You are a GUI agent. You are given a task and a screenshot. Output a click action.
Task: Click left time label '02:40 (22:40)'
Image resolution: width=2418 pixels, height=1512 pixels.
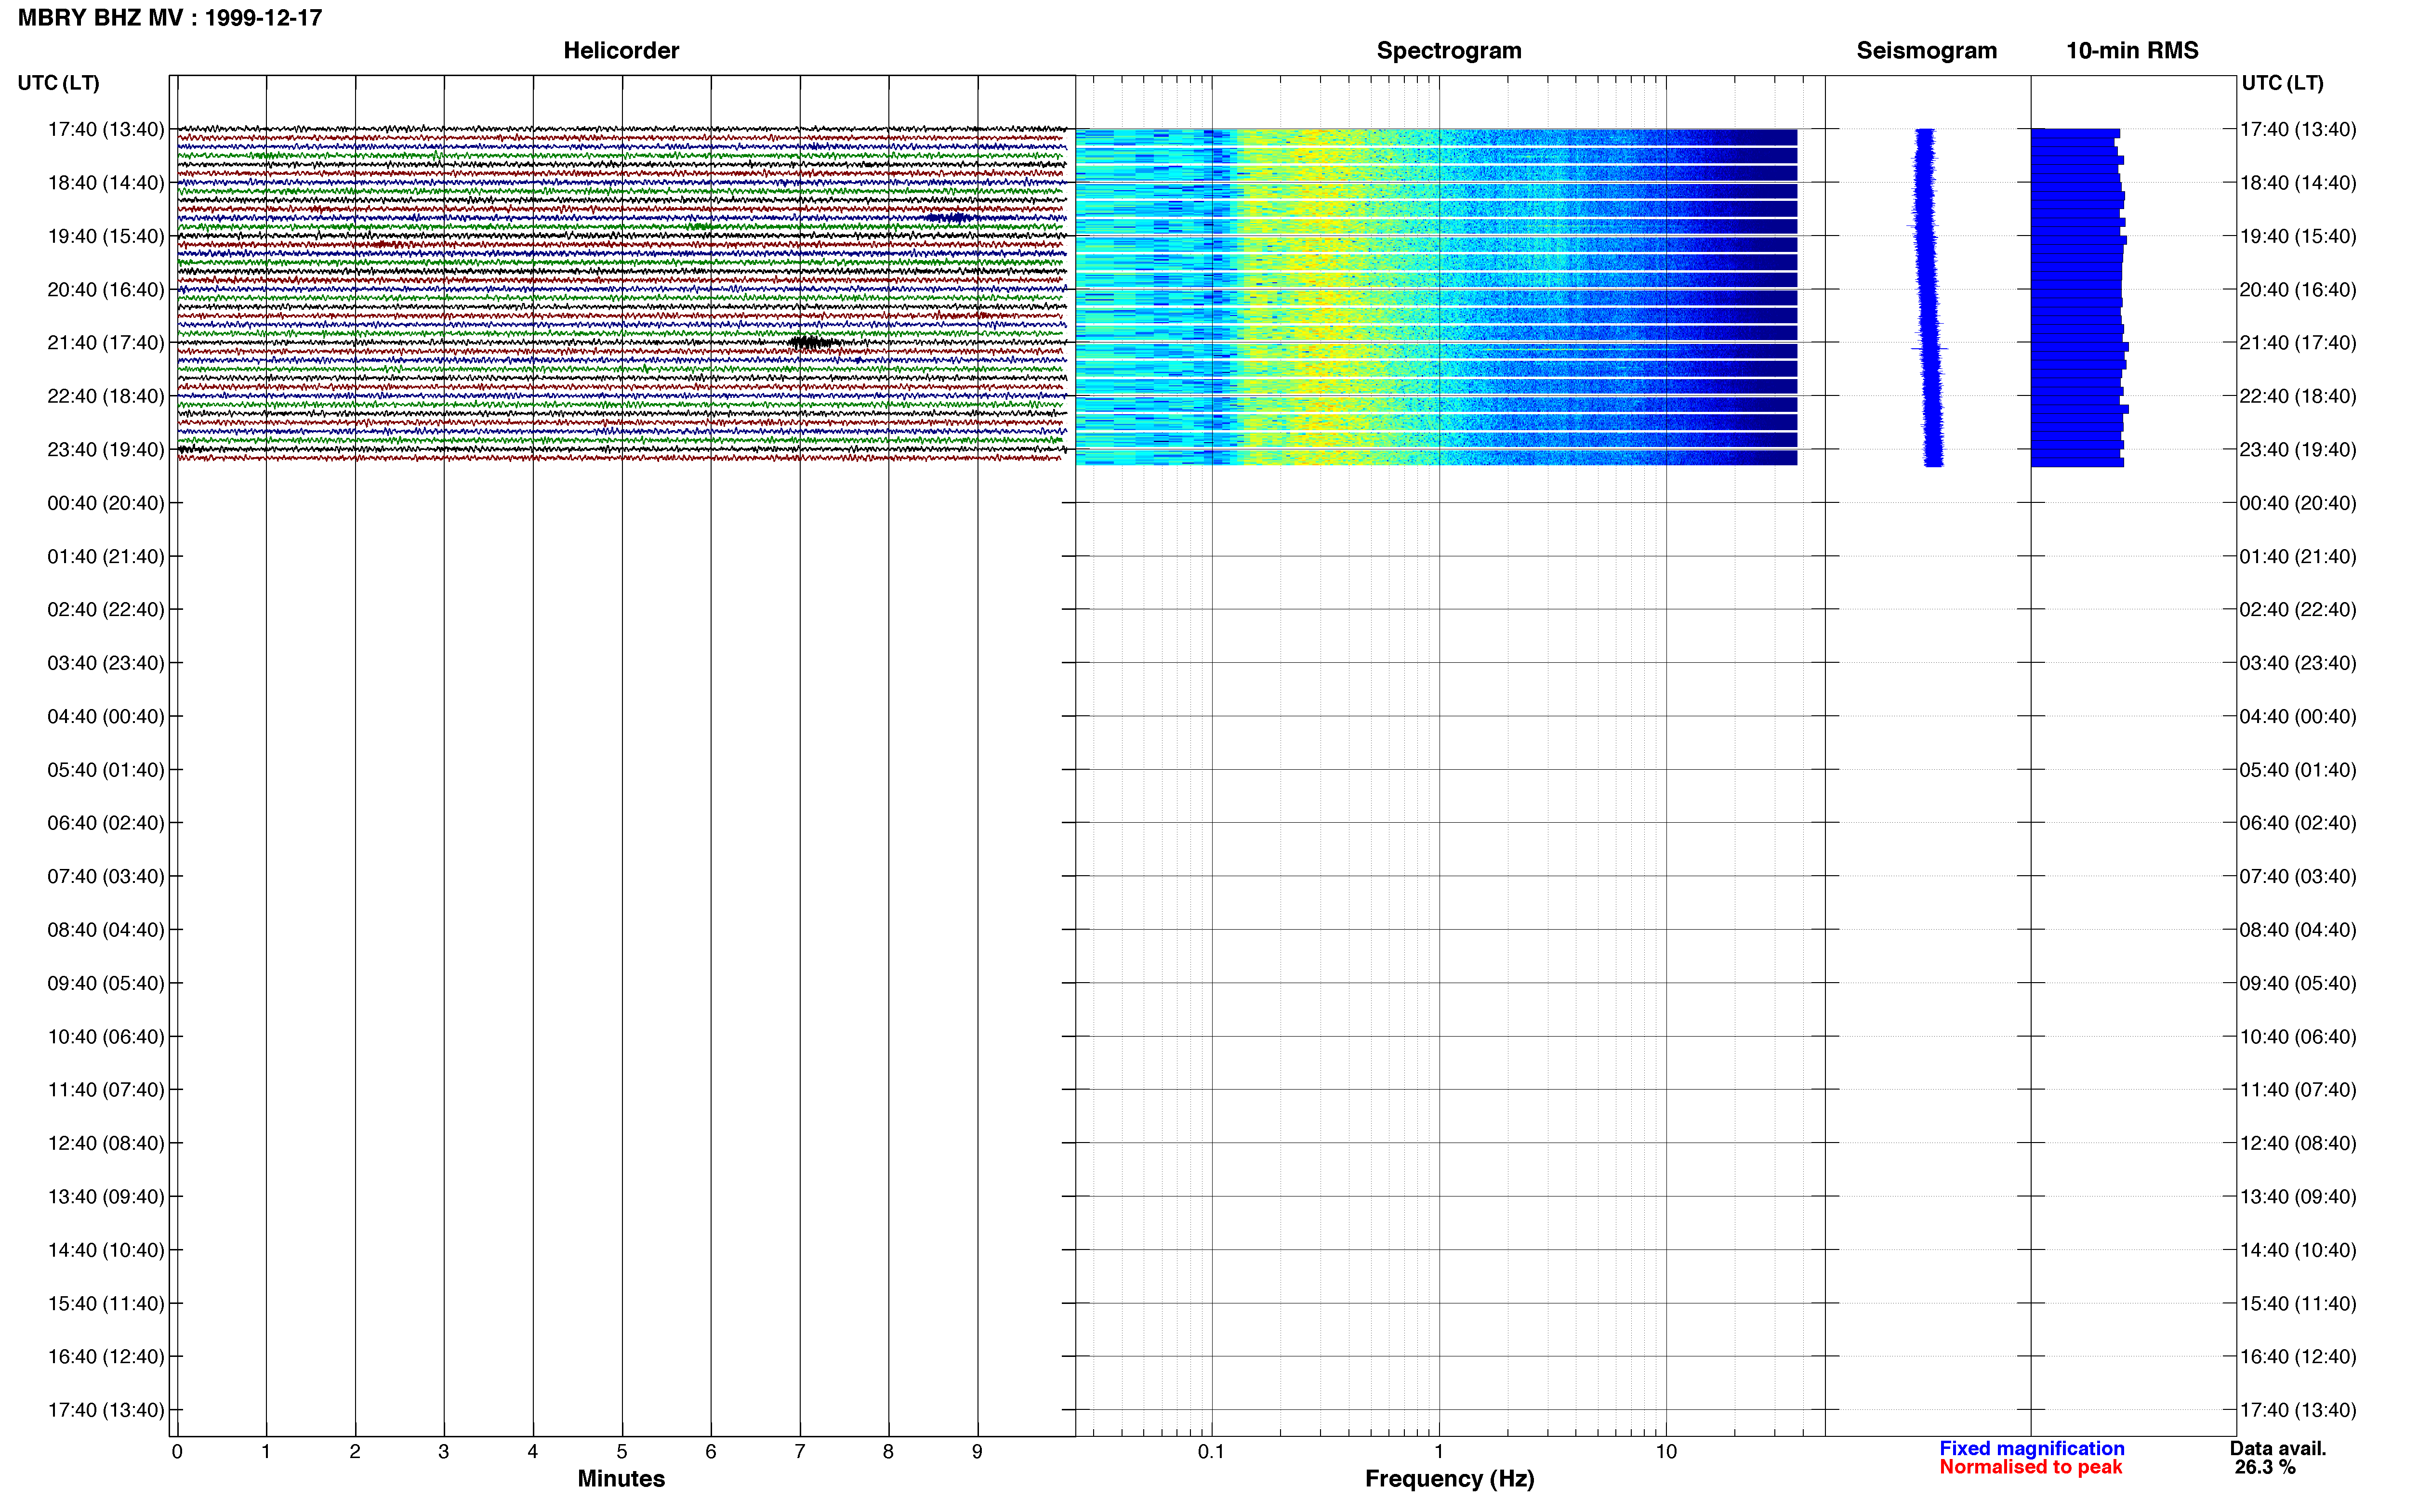click(x=106, y=610)
